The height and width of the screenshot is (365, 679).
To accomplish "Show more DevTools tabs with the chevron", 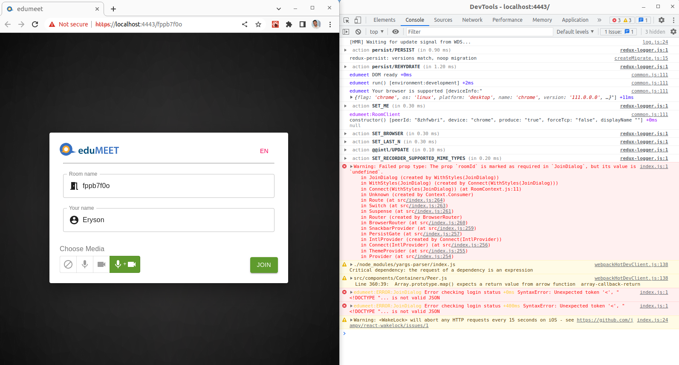I will pyautogui.click(x=599, y=20).
